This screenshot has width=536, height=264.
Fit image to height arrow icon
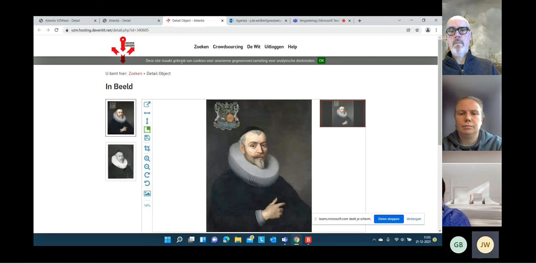(147, 121)
